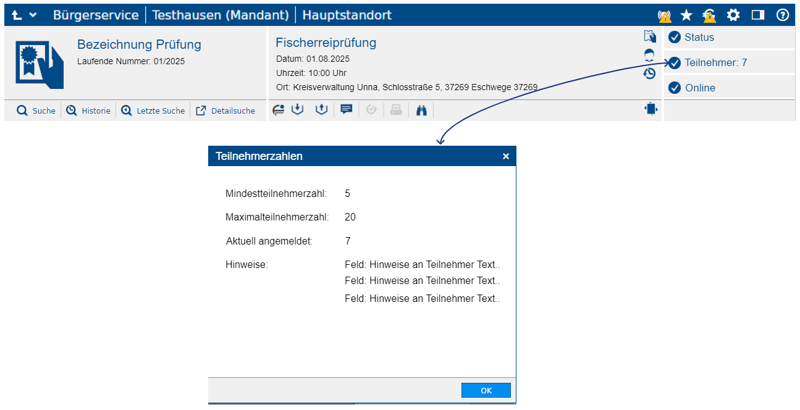Open Detailsuche in the search bar
The height and width of the screenshot is (410, 800).
tap(225, 111)
